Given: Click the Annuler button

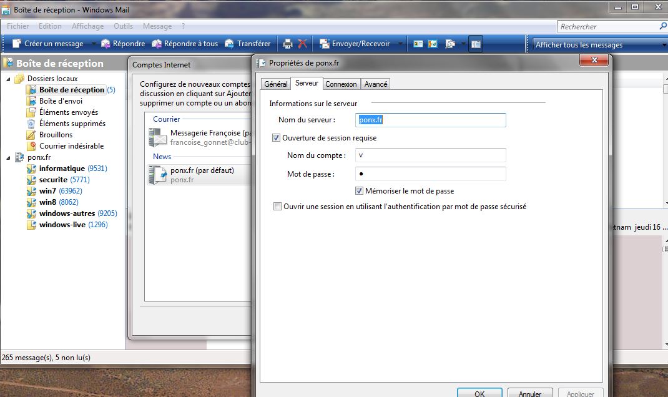Looking at the screenshot, I should (x=530, y=393).
